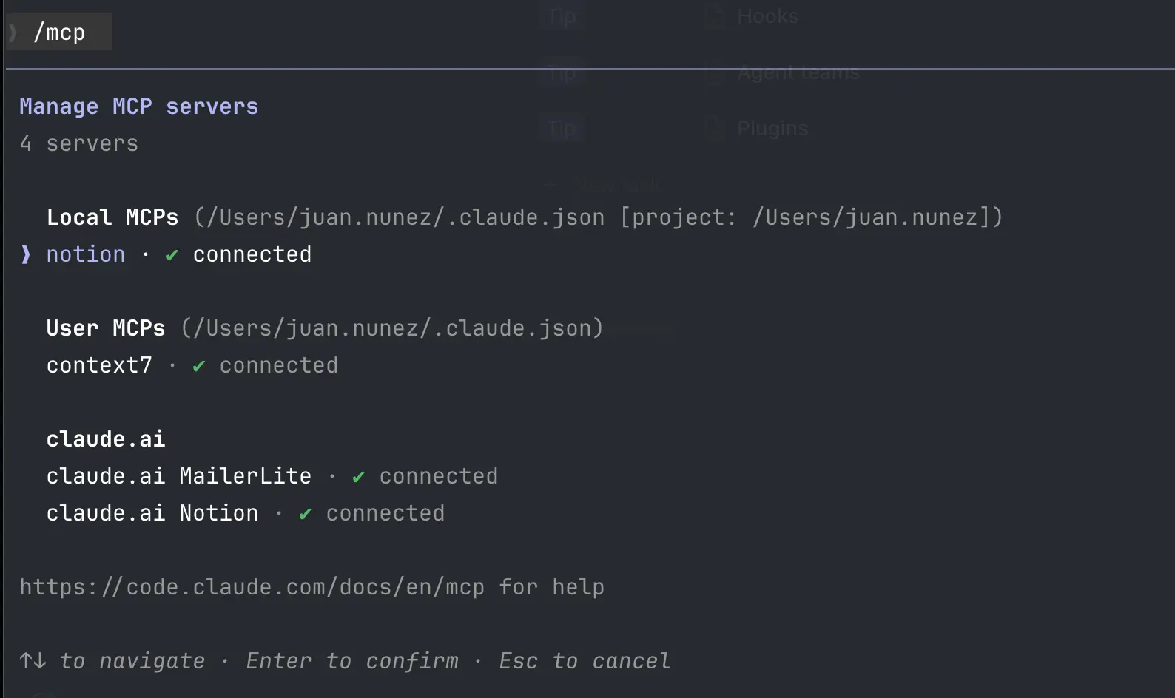Click the checkmark beside claude.ai MailerLite
This screenshot has height=698, width=1175.
coord(358,476)
